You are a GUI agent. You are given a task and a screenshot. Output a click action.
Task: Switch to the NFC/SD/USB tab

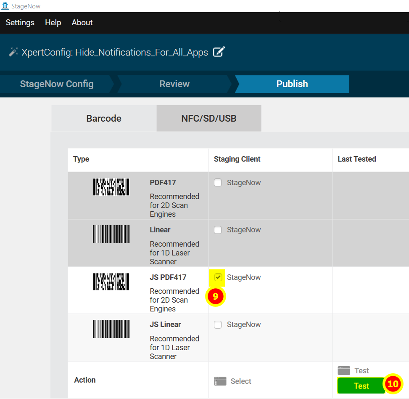(x=208, y=119)
